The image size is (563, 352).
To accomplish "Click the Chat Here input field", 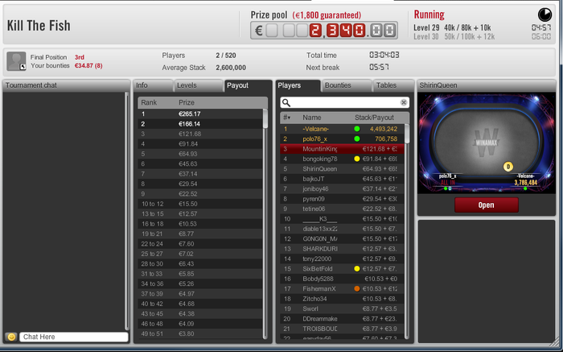I will tap(74, 337).
